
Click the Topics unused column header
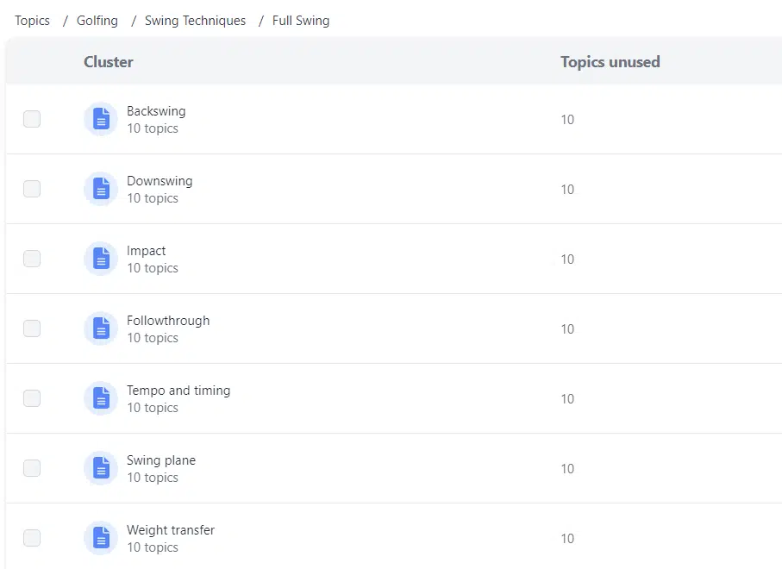click(x=610, y=62)
